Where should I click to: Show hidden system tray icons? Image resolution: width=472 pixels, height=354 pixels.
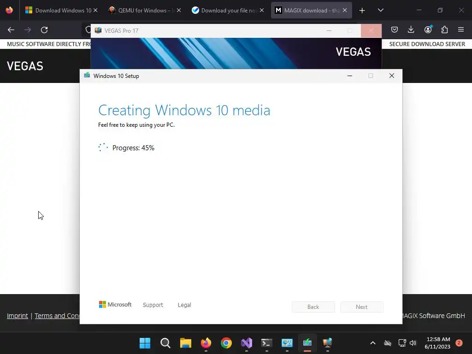[372, 343]
